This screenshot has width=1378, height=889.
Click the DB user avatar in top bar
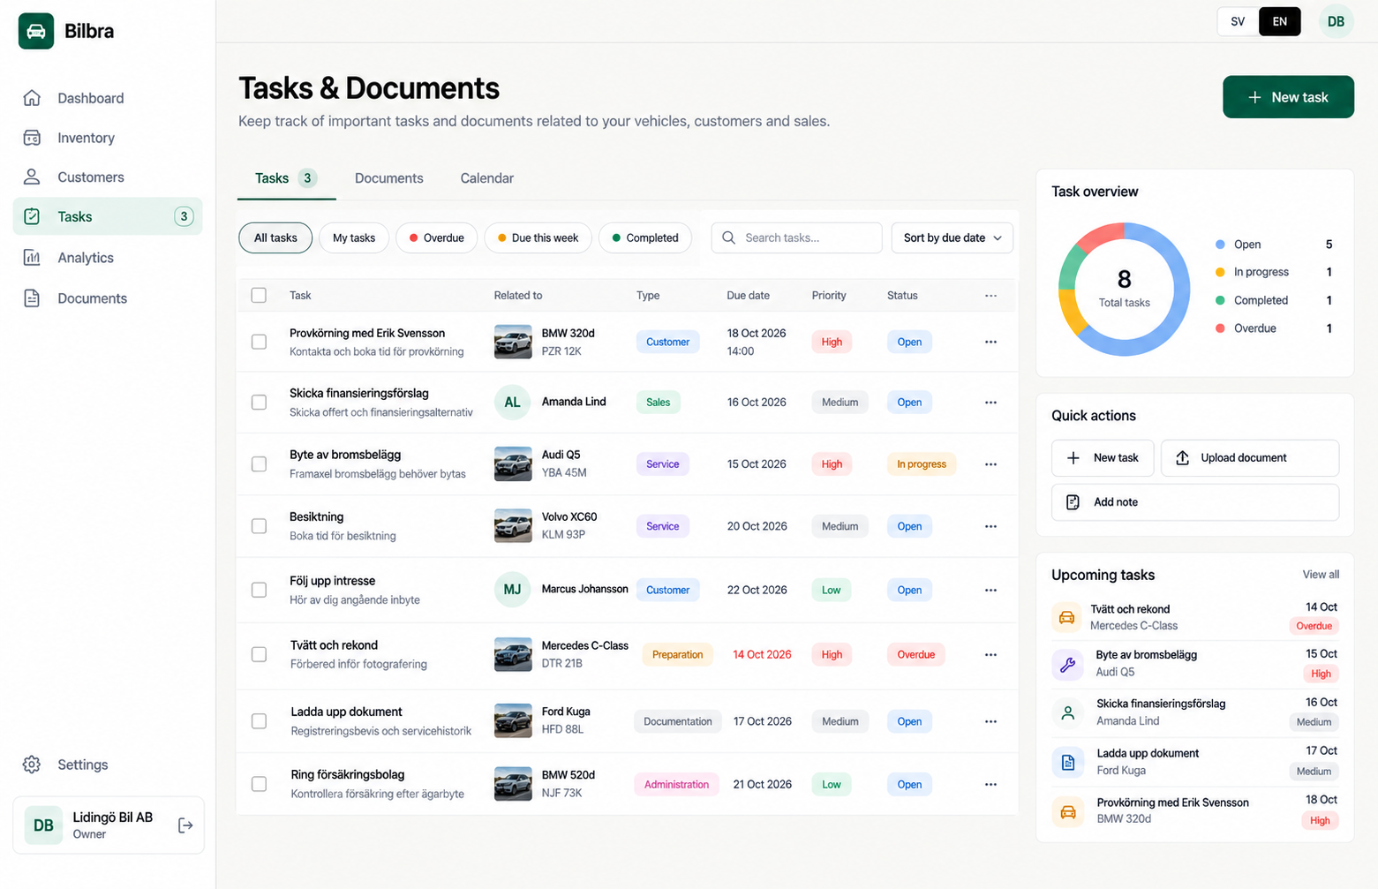click(x=1336, y=21)
